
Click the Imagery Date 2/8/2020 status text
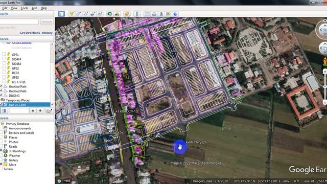pos(210,181)
